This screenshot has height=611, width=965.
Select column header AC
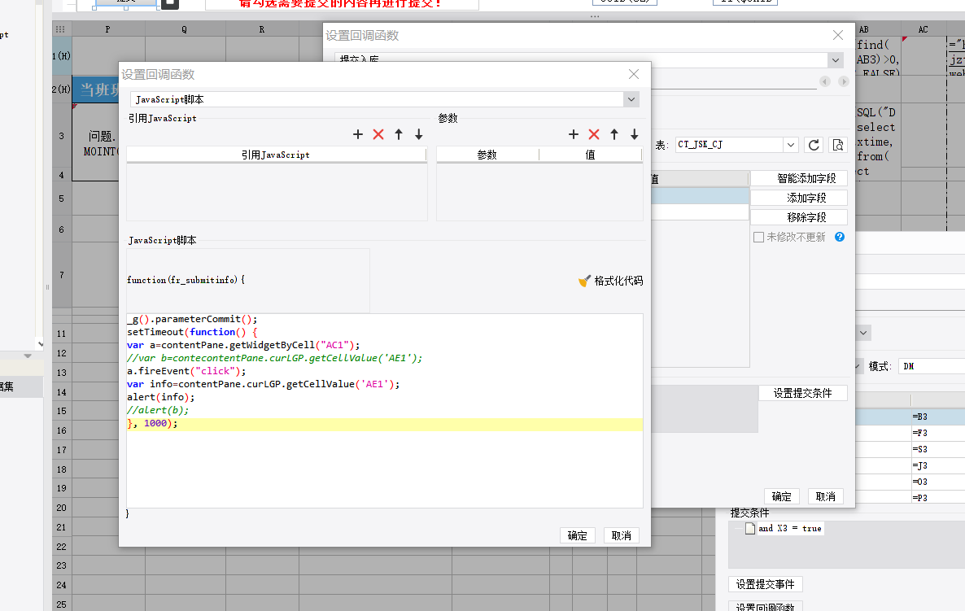[923, 29]
